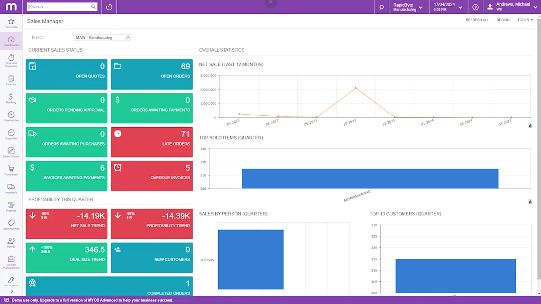Open the Help question-mark icon

tap(476, 7)
